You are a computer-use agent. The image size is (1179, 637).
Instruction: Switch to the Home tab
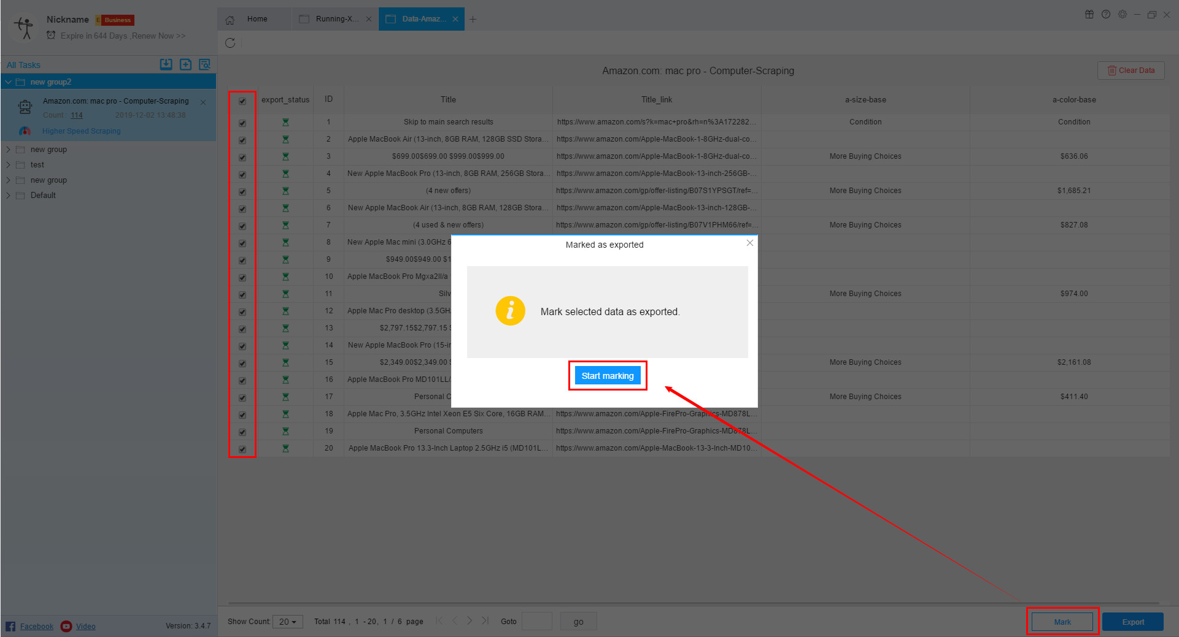[x=254, y=19]
